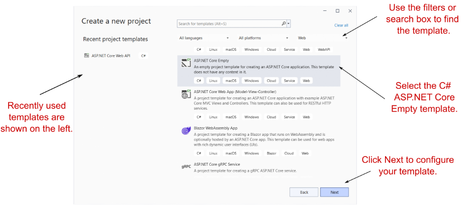
Task: Open the All platforms filter dropdown
Action: tap(263, 38)
